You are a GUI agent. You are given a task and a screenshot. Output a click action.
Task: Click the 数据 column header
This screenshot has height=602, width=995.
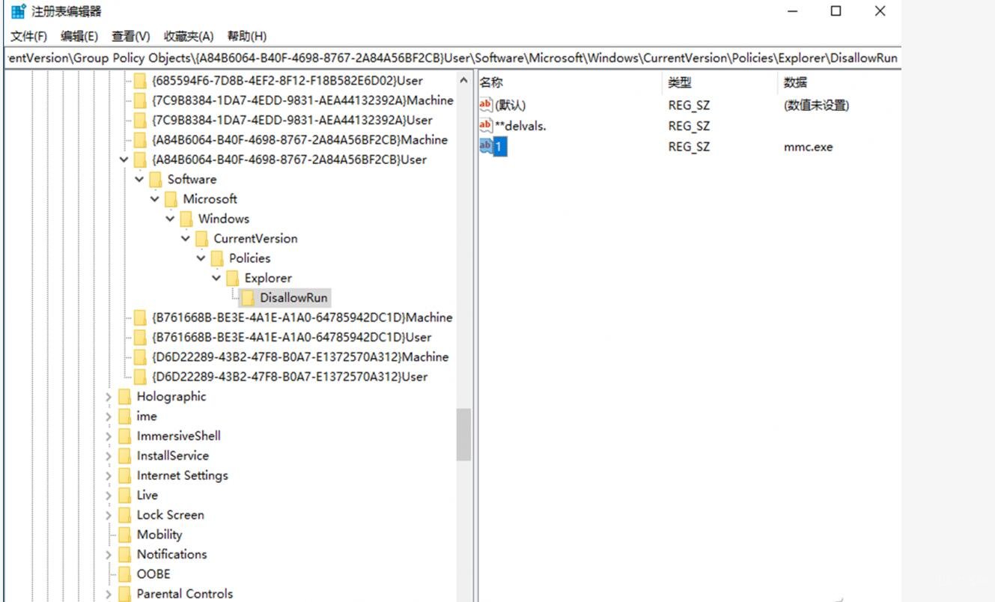point(795,82)
